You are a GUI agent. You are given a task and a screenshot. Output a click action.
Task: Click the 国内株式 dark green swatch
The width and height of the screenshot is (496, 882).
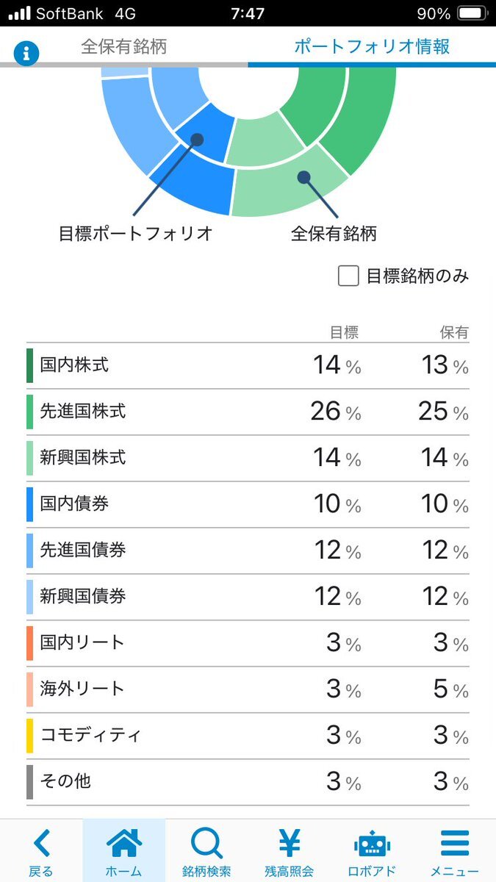pos(29,365)
